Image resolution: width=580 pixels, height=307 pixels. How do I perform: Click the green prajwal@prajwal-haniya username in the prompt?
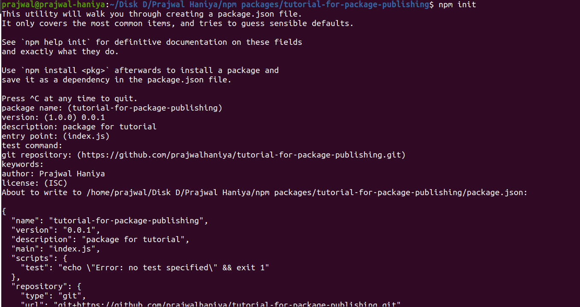(53, 5)
